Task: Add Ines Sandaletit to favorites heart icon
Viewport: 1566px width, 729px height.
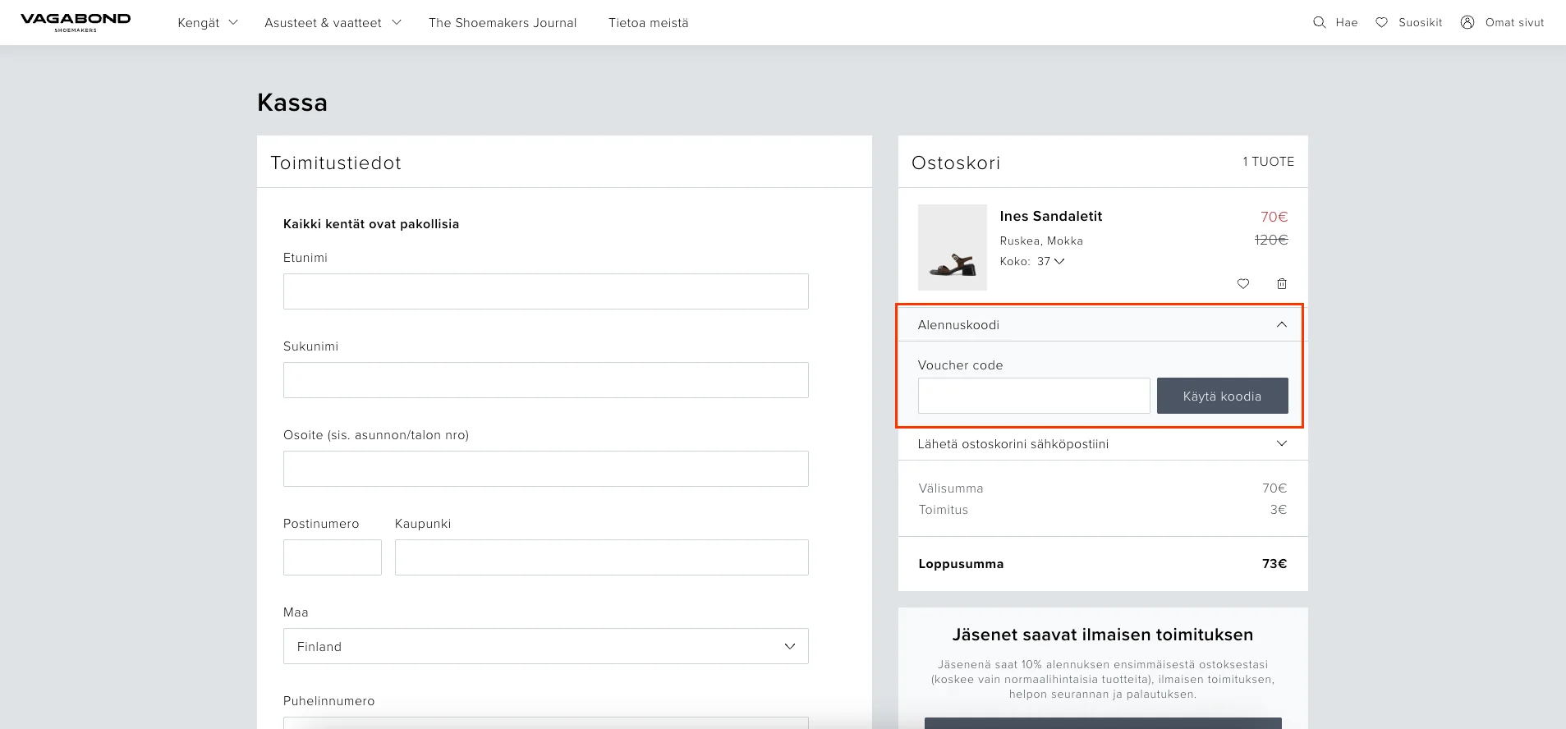Action: click(x=1243, y=284)
